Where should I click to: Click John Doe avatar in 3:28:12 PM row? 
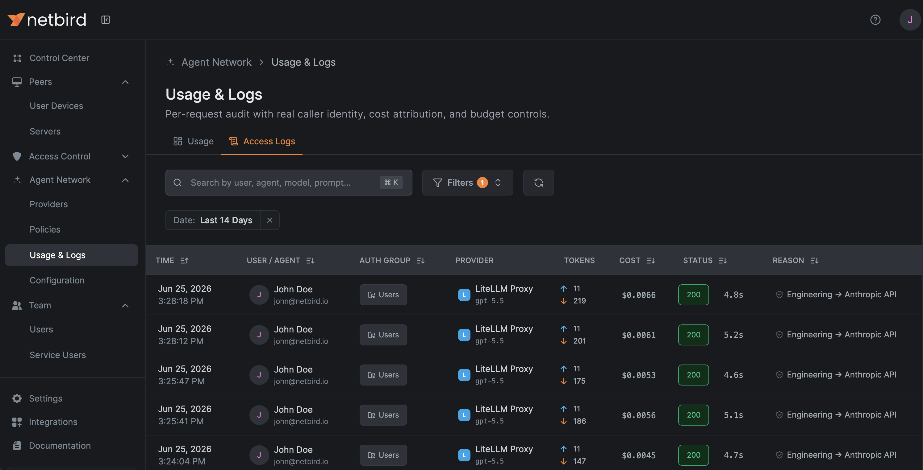259,335
